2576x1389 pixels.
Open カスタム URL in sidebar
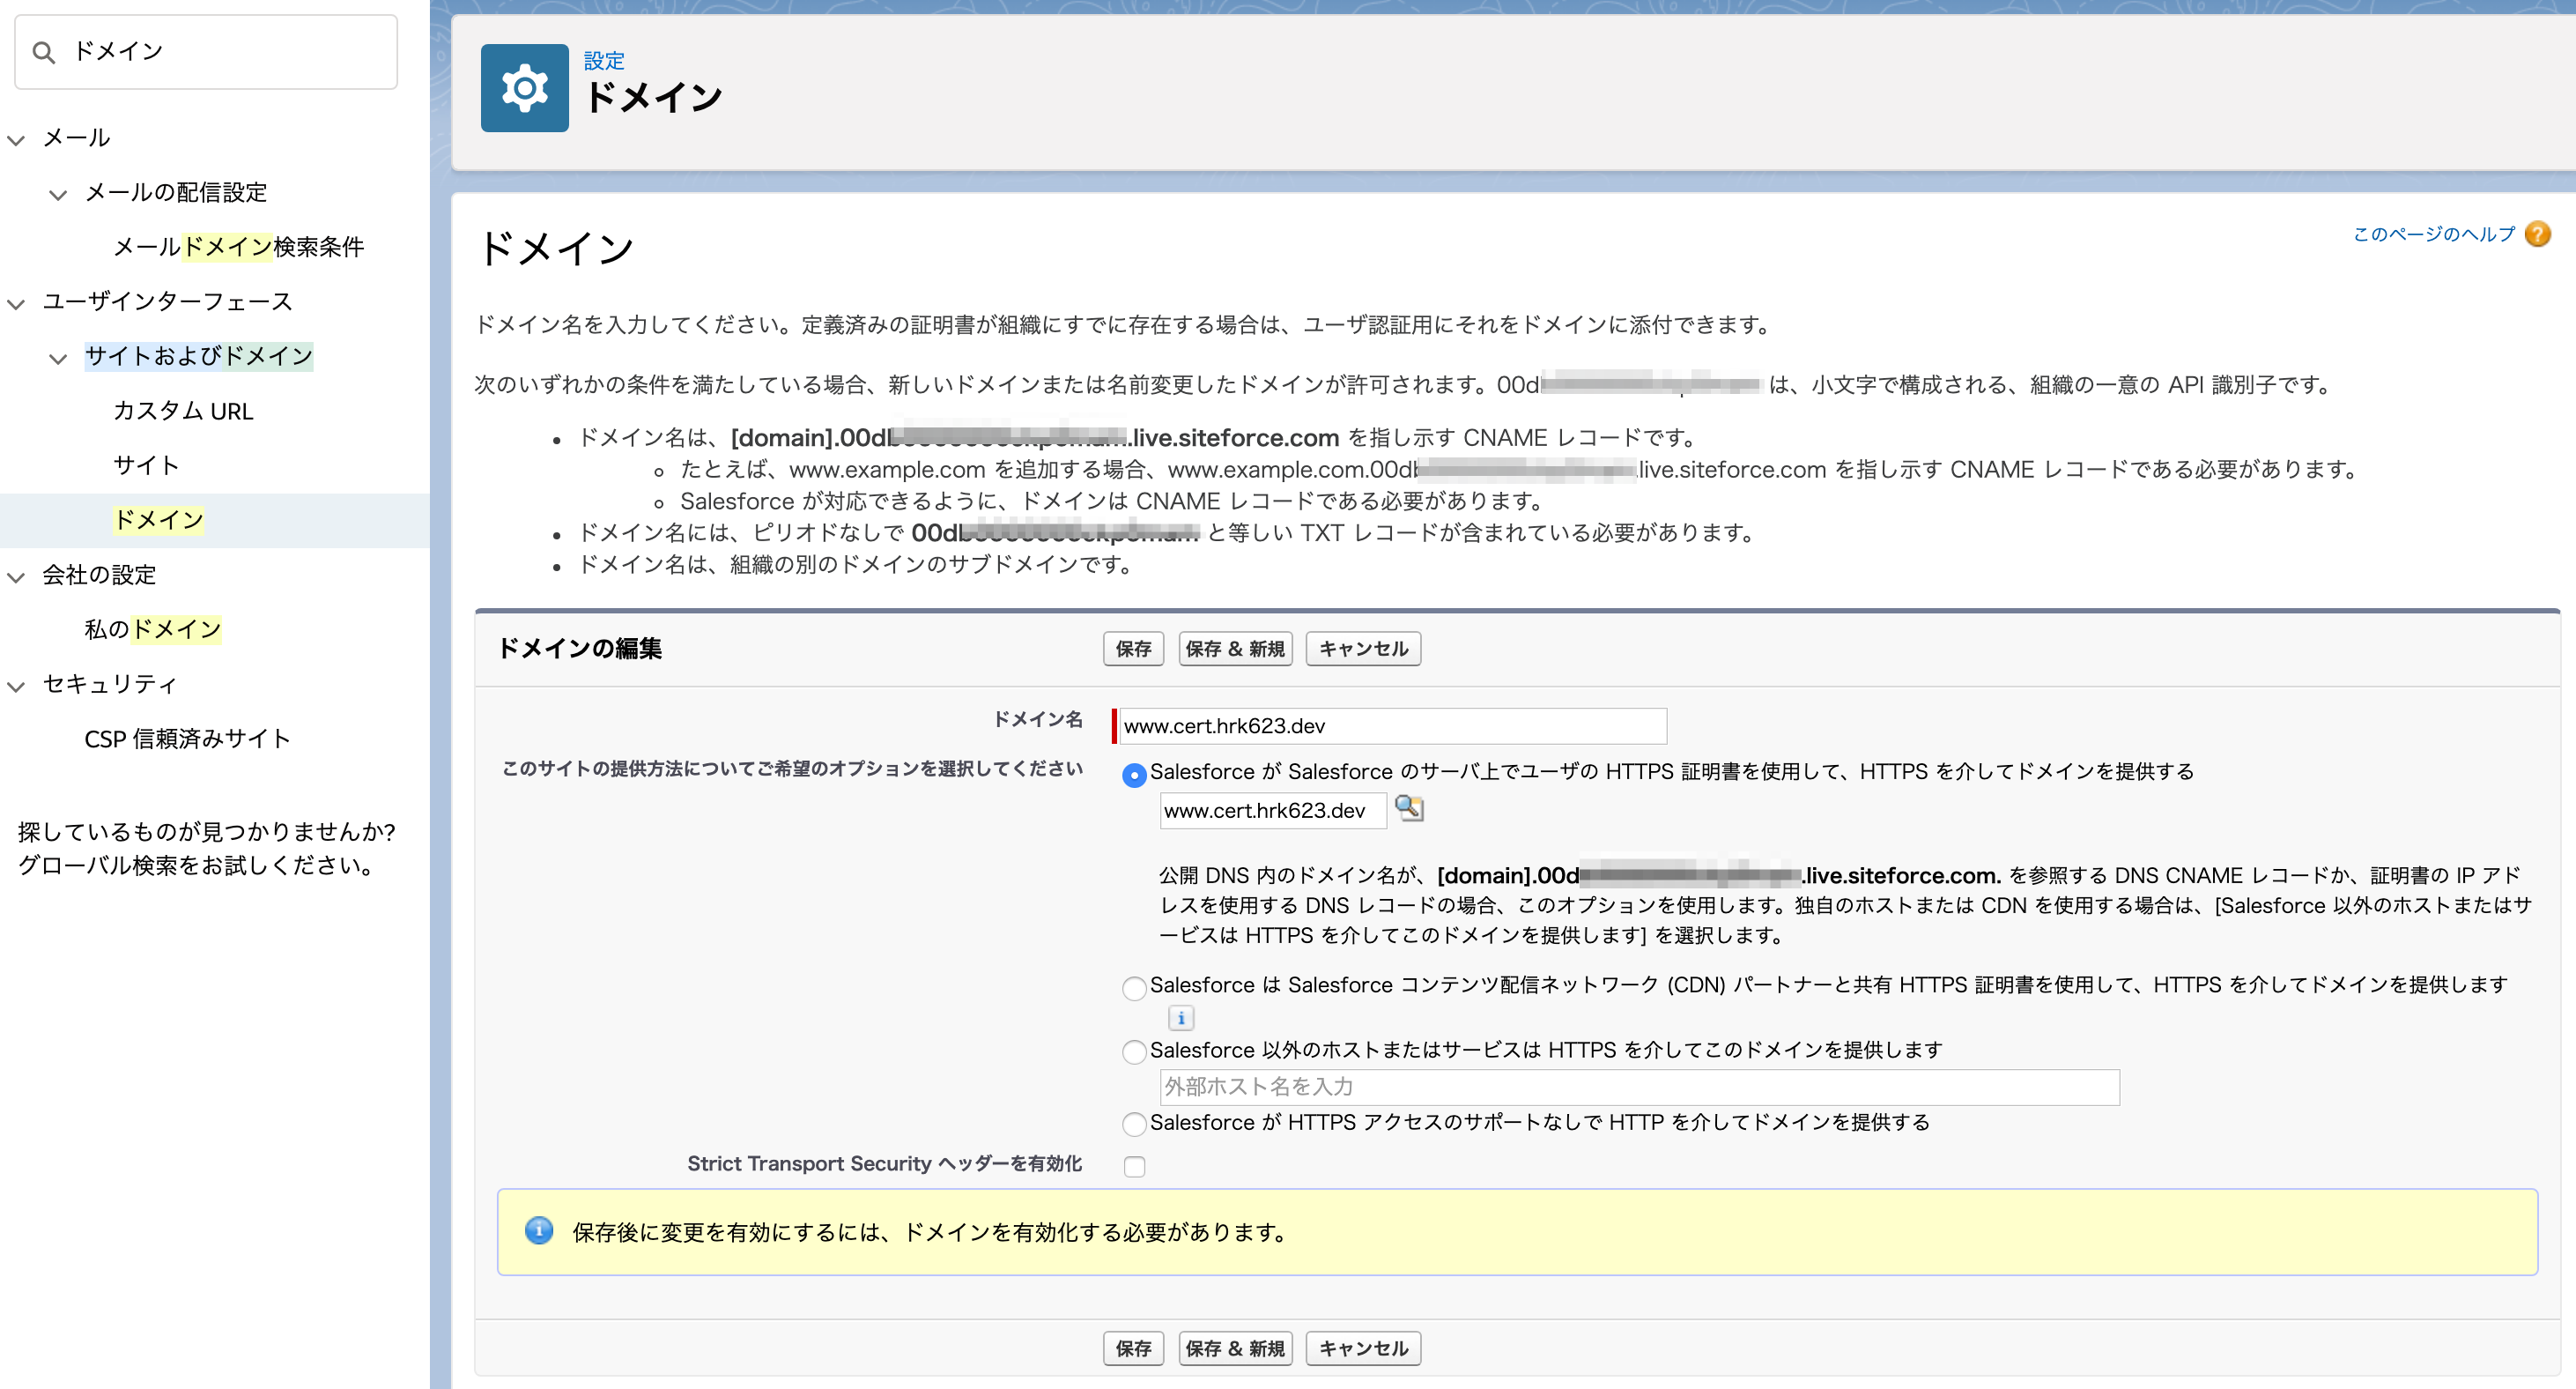pyautogui.click(x=183, y=412)
